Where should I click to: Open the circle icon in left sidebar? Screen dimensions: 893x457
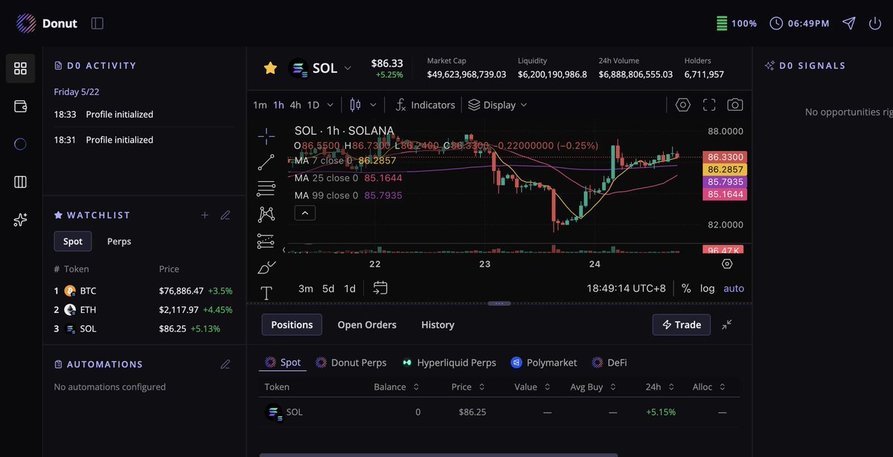(20, 144)
